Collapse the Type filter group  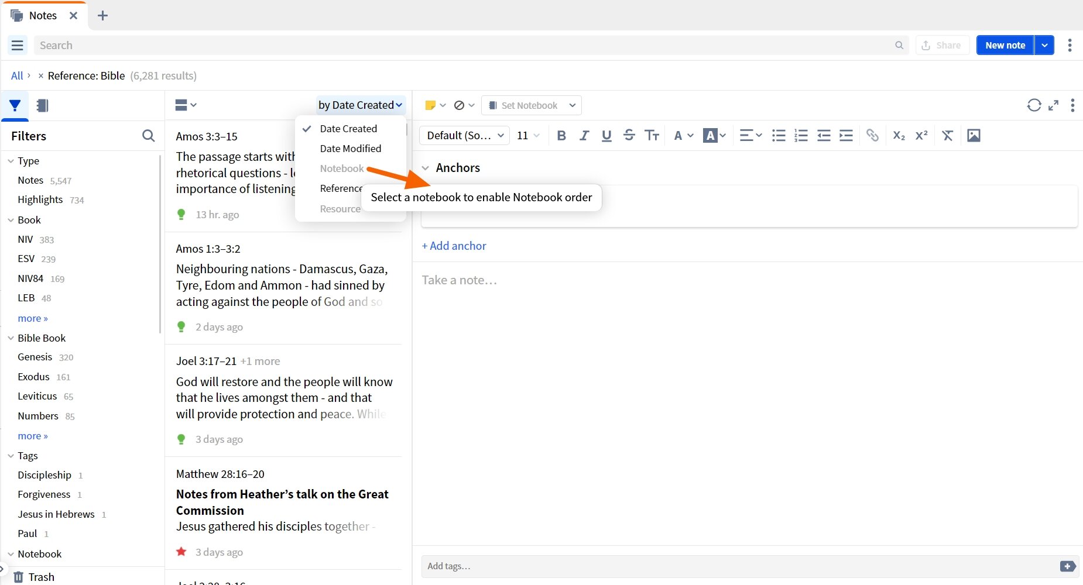(x=11, y=161)
